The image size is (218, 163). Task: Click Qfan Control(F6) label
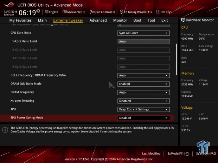coord(104,12)
